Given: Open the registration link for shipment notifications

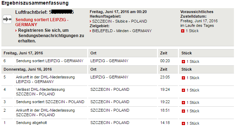Looking at the screenshot, I should [51, 36].
